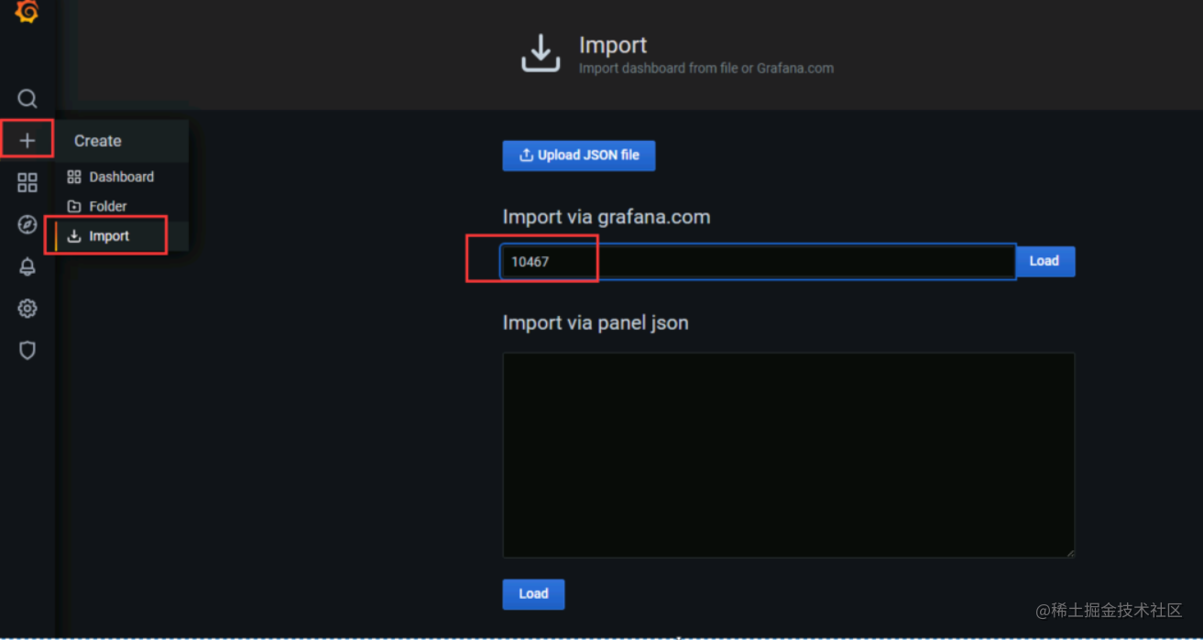This screenshot has height=640, width=1203.
Task: Click the Grafana logo
Action: [x=27, y=14]
